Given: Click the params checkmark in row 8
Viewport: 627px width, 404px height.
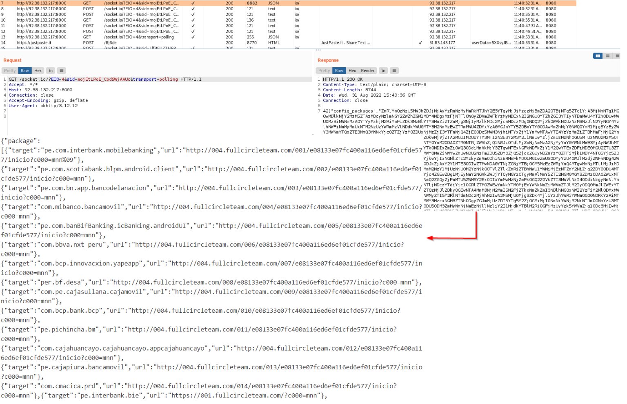Looking at the screenshot, I should point(193,9).
